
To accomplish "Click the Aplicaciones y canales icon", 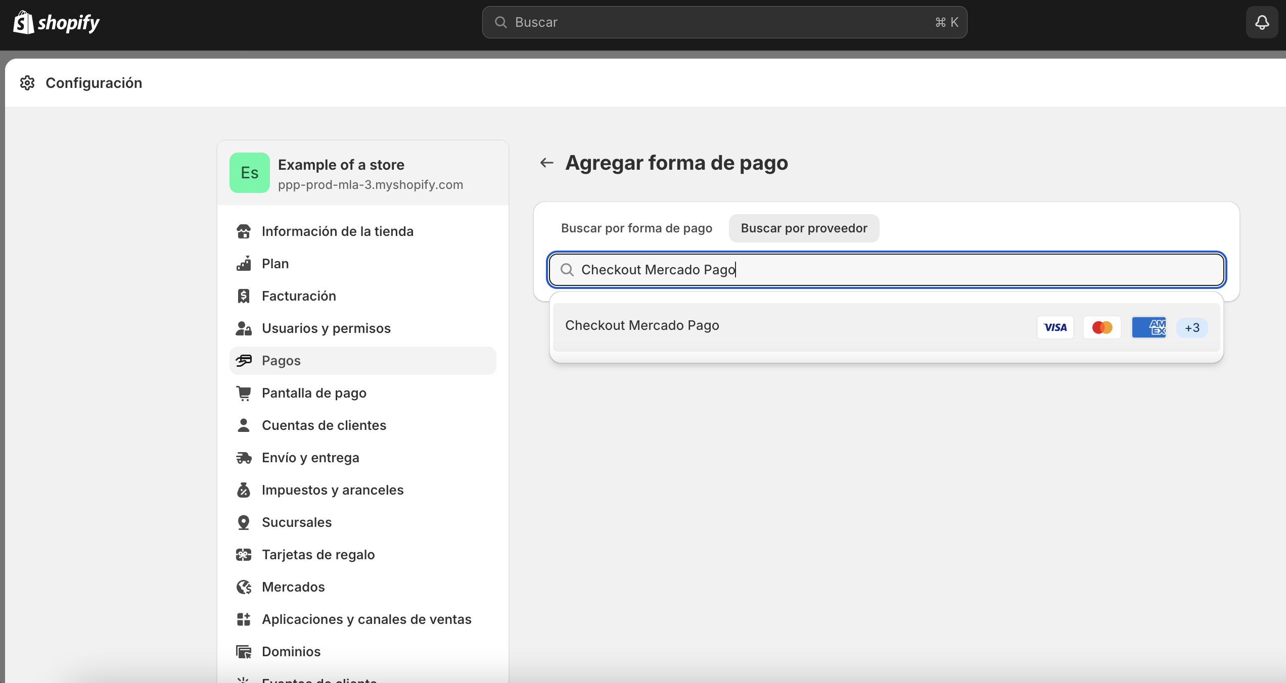I will [x=244, y=619].
